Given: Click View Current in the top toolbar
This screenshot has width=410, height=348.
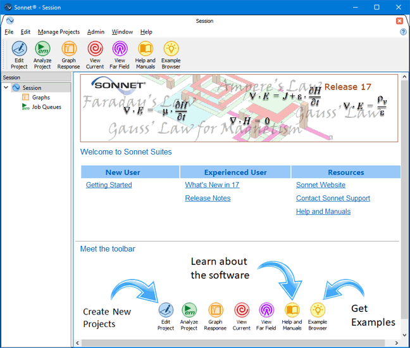Looking at the screenshot, I should pos(95,55).
